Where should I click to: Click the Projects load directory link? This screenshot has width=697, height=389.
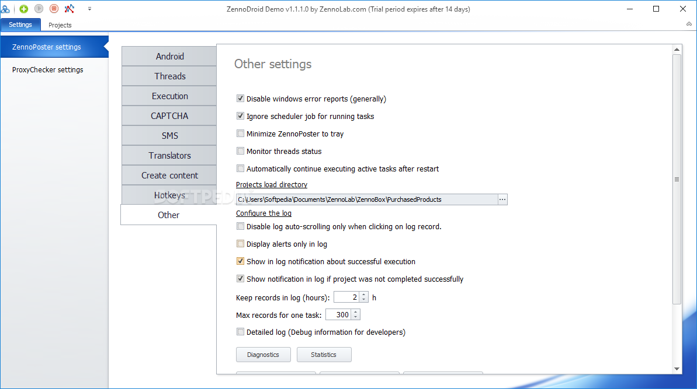point(272,184)
